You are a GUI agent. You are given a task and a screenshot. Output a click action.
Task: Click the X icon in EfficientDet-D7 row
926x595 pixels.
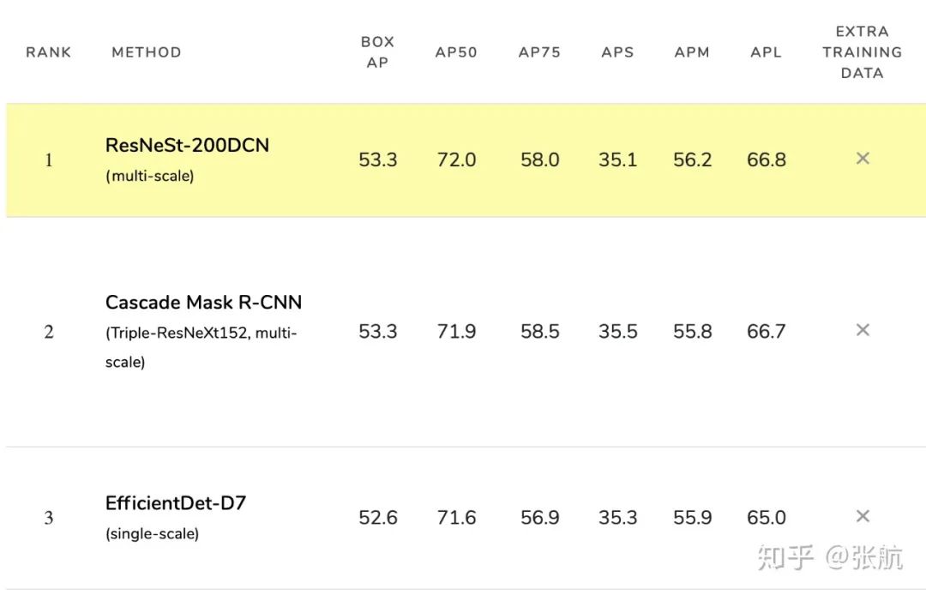863,516
